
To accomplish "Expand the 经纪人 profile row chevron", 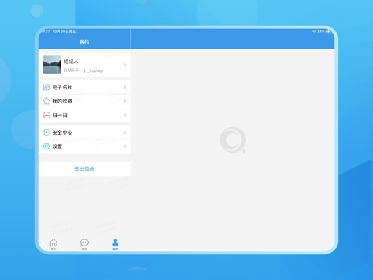I will 124,64.
